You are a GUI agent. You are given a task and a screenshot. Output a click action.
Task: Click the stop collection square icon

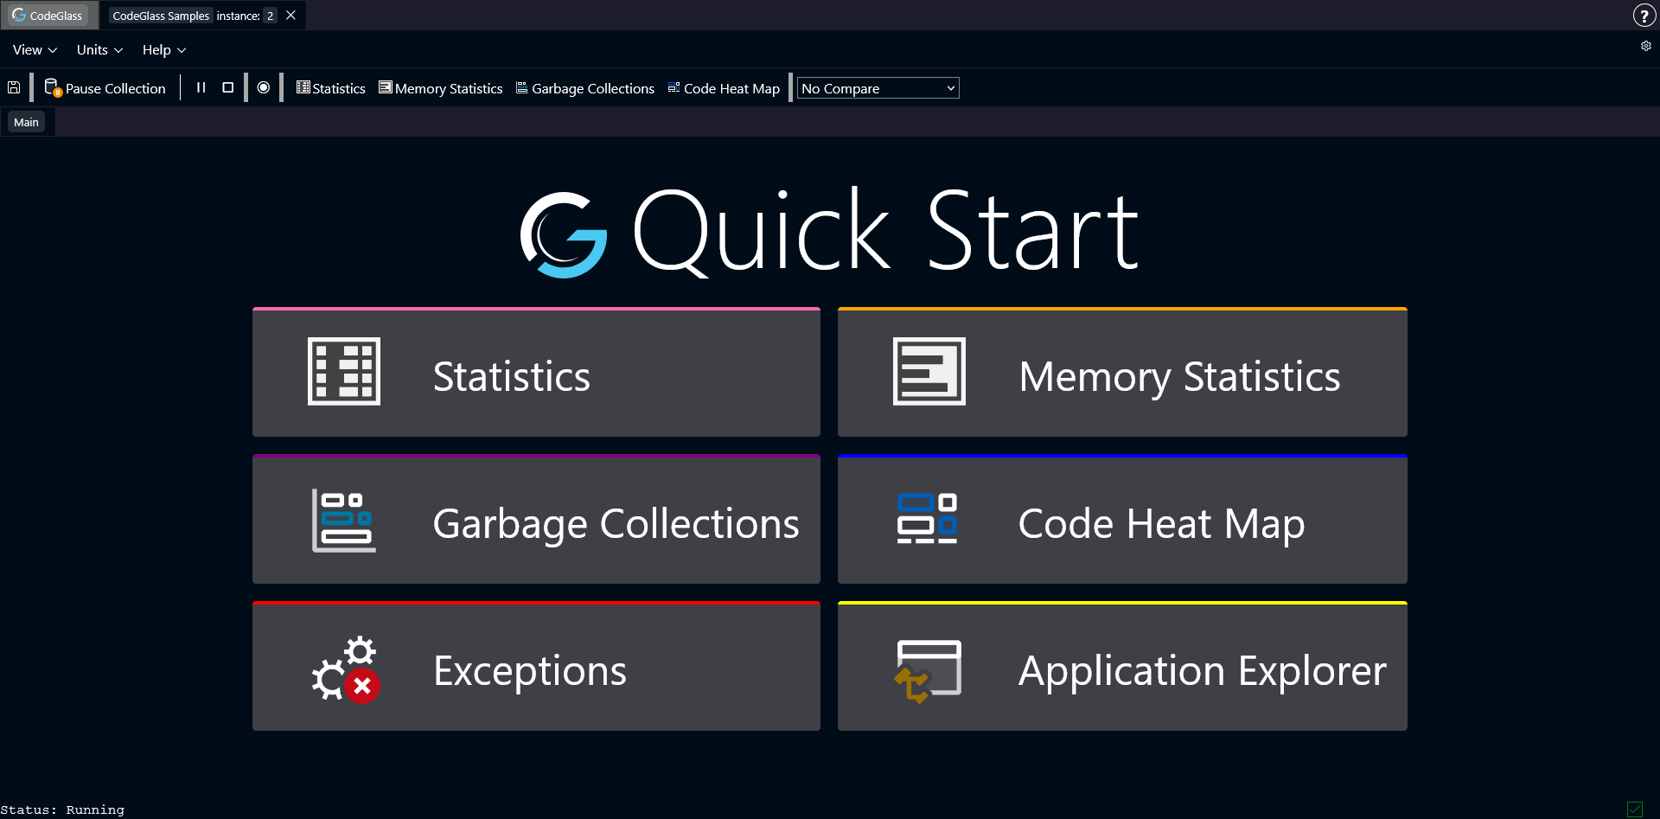pos(227,87)
